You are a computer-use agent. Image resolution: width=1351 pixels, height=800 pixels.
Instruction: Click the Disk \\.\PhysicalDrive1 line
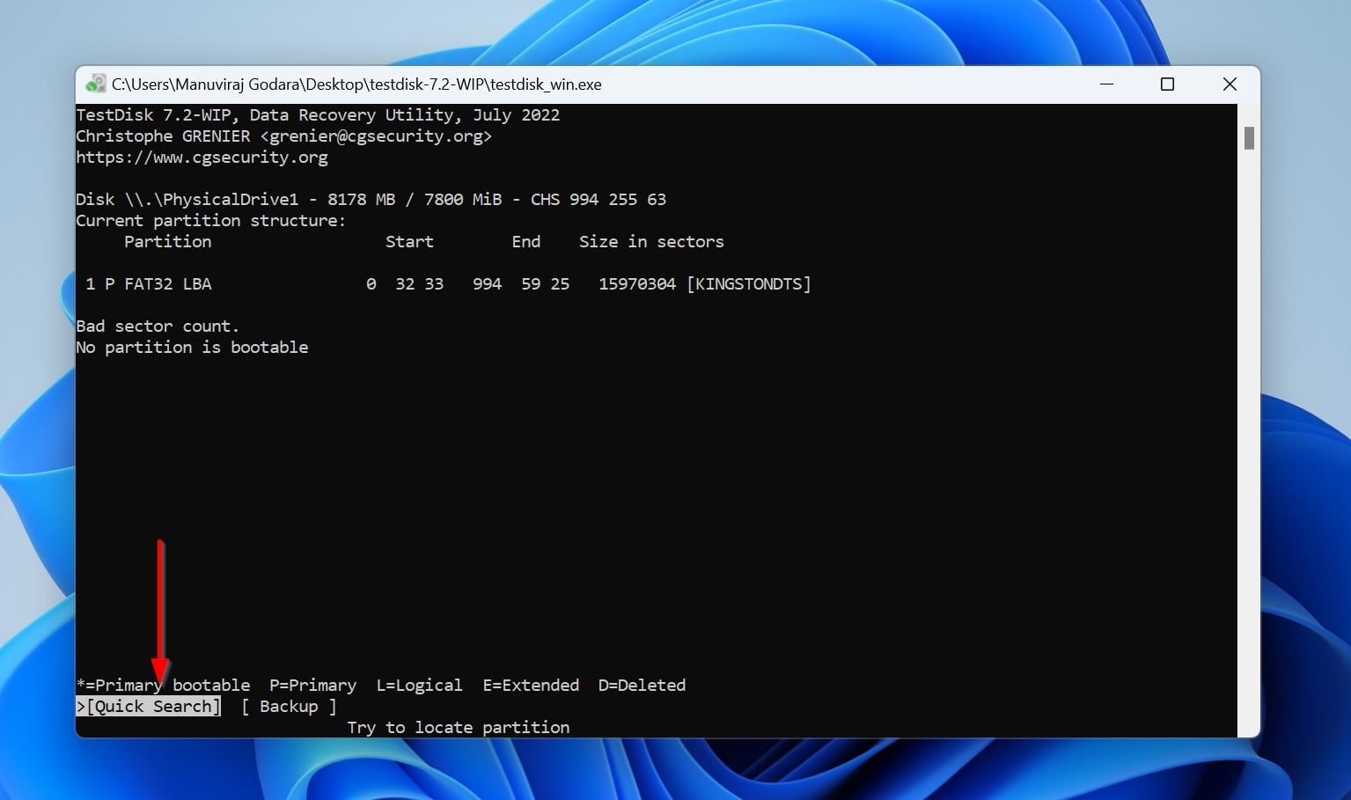click(x=371, y=200)
